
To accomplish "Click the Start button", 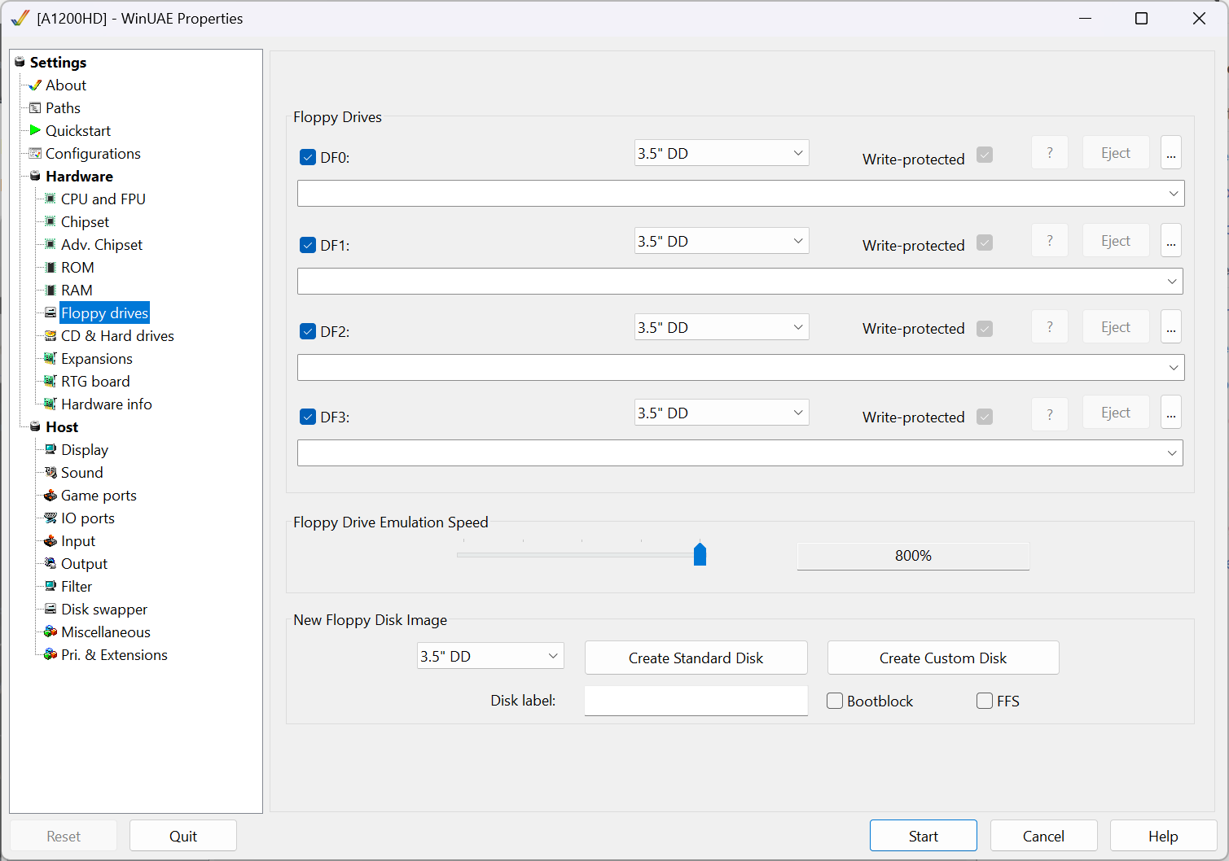I will (x=923, y=836).
